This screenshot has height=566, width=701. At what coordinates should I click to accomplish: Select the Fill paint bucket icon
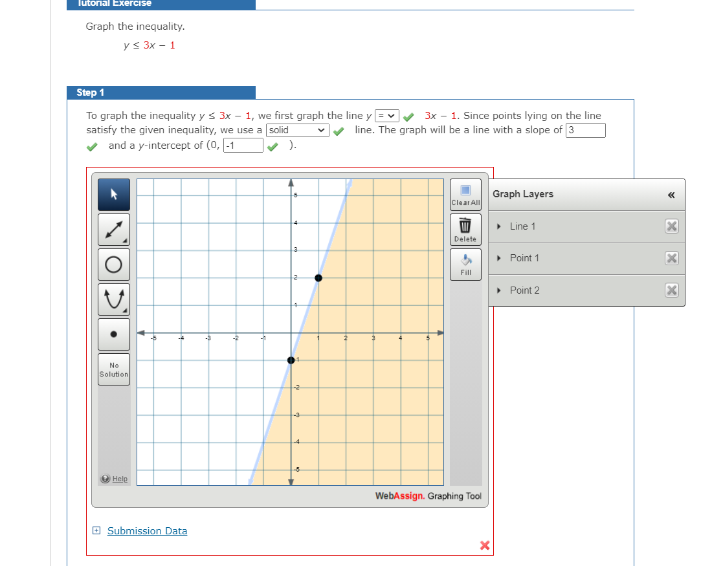pyautogui.click(x=465, y=263)
